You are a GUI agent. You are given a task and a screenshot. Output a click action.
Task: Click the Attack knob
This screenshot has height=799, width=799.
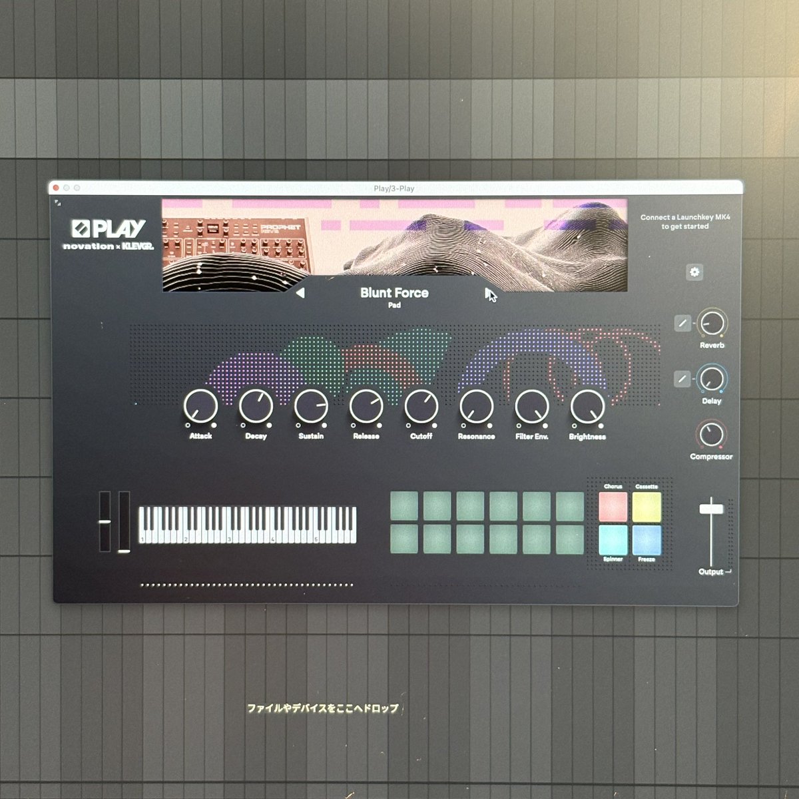(x=200, y=406)
